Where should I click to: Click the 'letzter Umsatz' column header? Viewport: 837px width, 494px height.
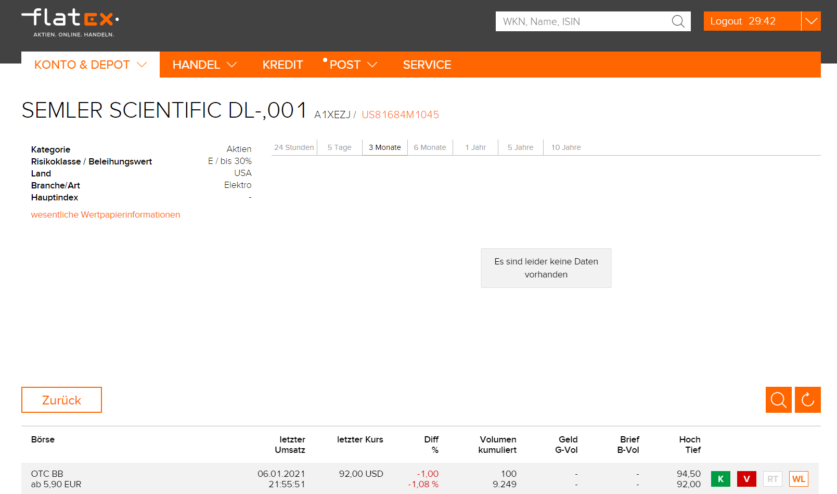290,445
